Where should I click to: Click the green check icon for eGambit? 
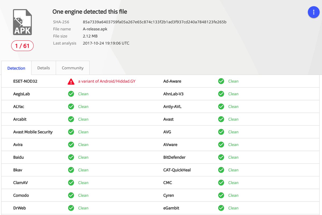(221, 208)
